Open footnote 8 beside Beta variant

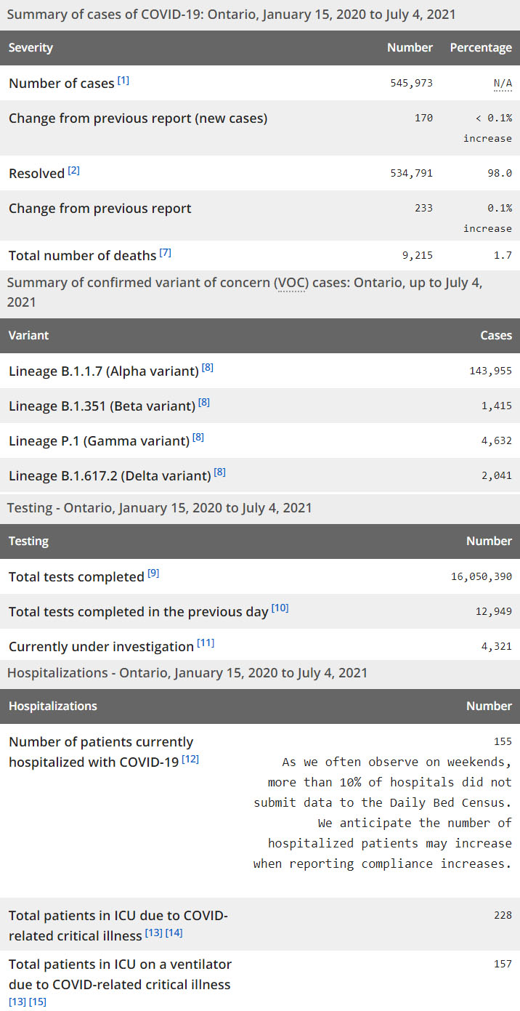coord(204,403)
